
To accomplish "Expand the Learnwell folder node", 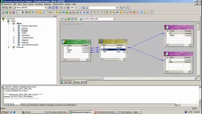I will tap(9, 47).
